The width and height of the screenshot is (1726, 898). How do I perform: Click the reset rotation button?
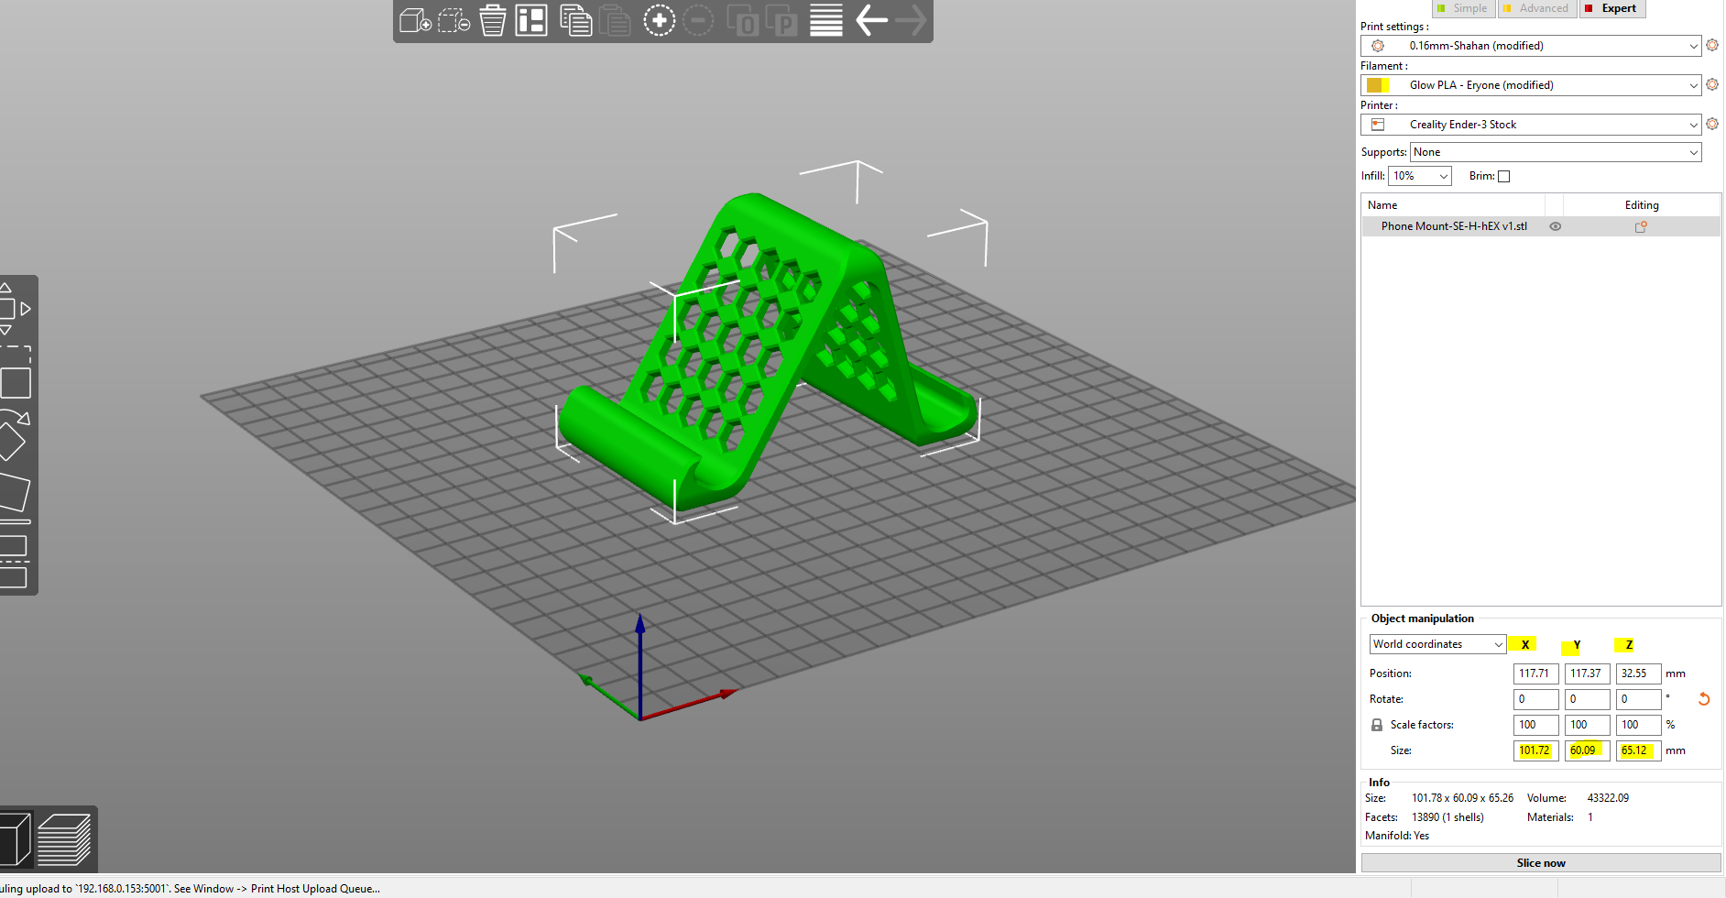(1705, 698)
